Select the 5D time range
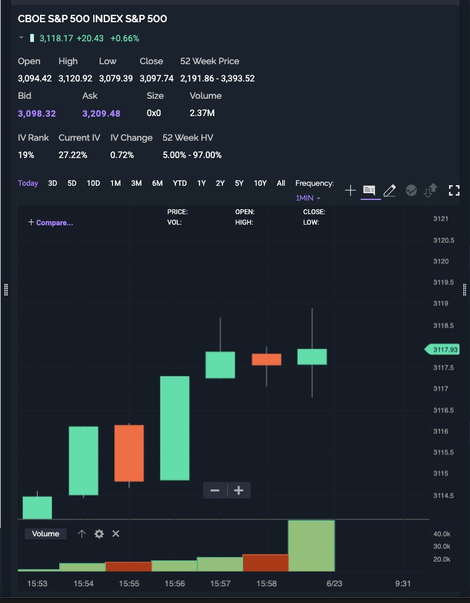470x603 pixels. pos(72,183)
